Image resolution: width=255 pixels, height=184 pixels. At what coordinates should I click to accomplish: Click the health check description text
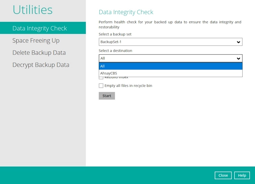[170, 24]
